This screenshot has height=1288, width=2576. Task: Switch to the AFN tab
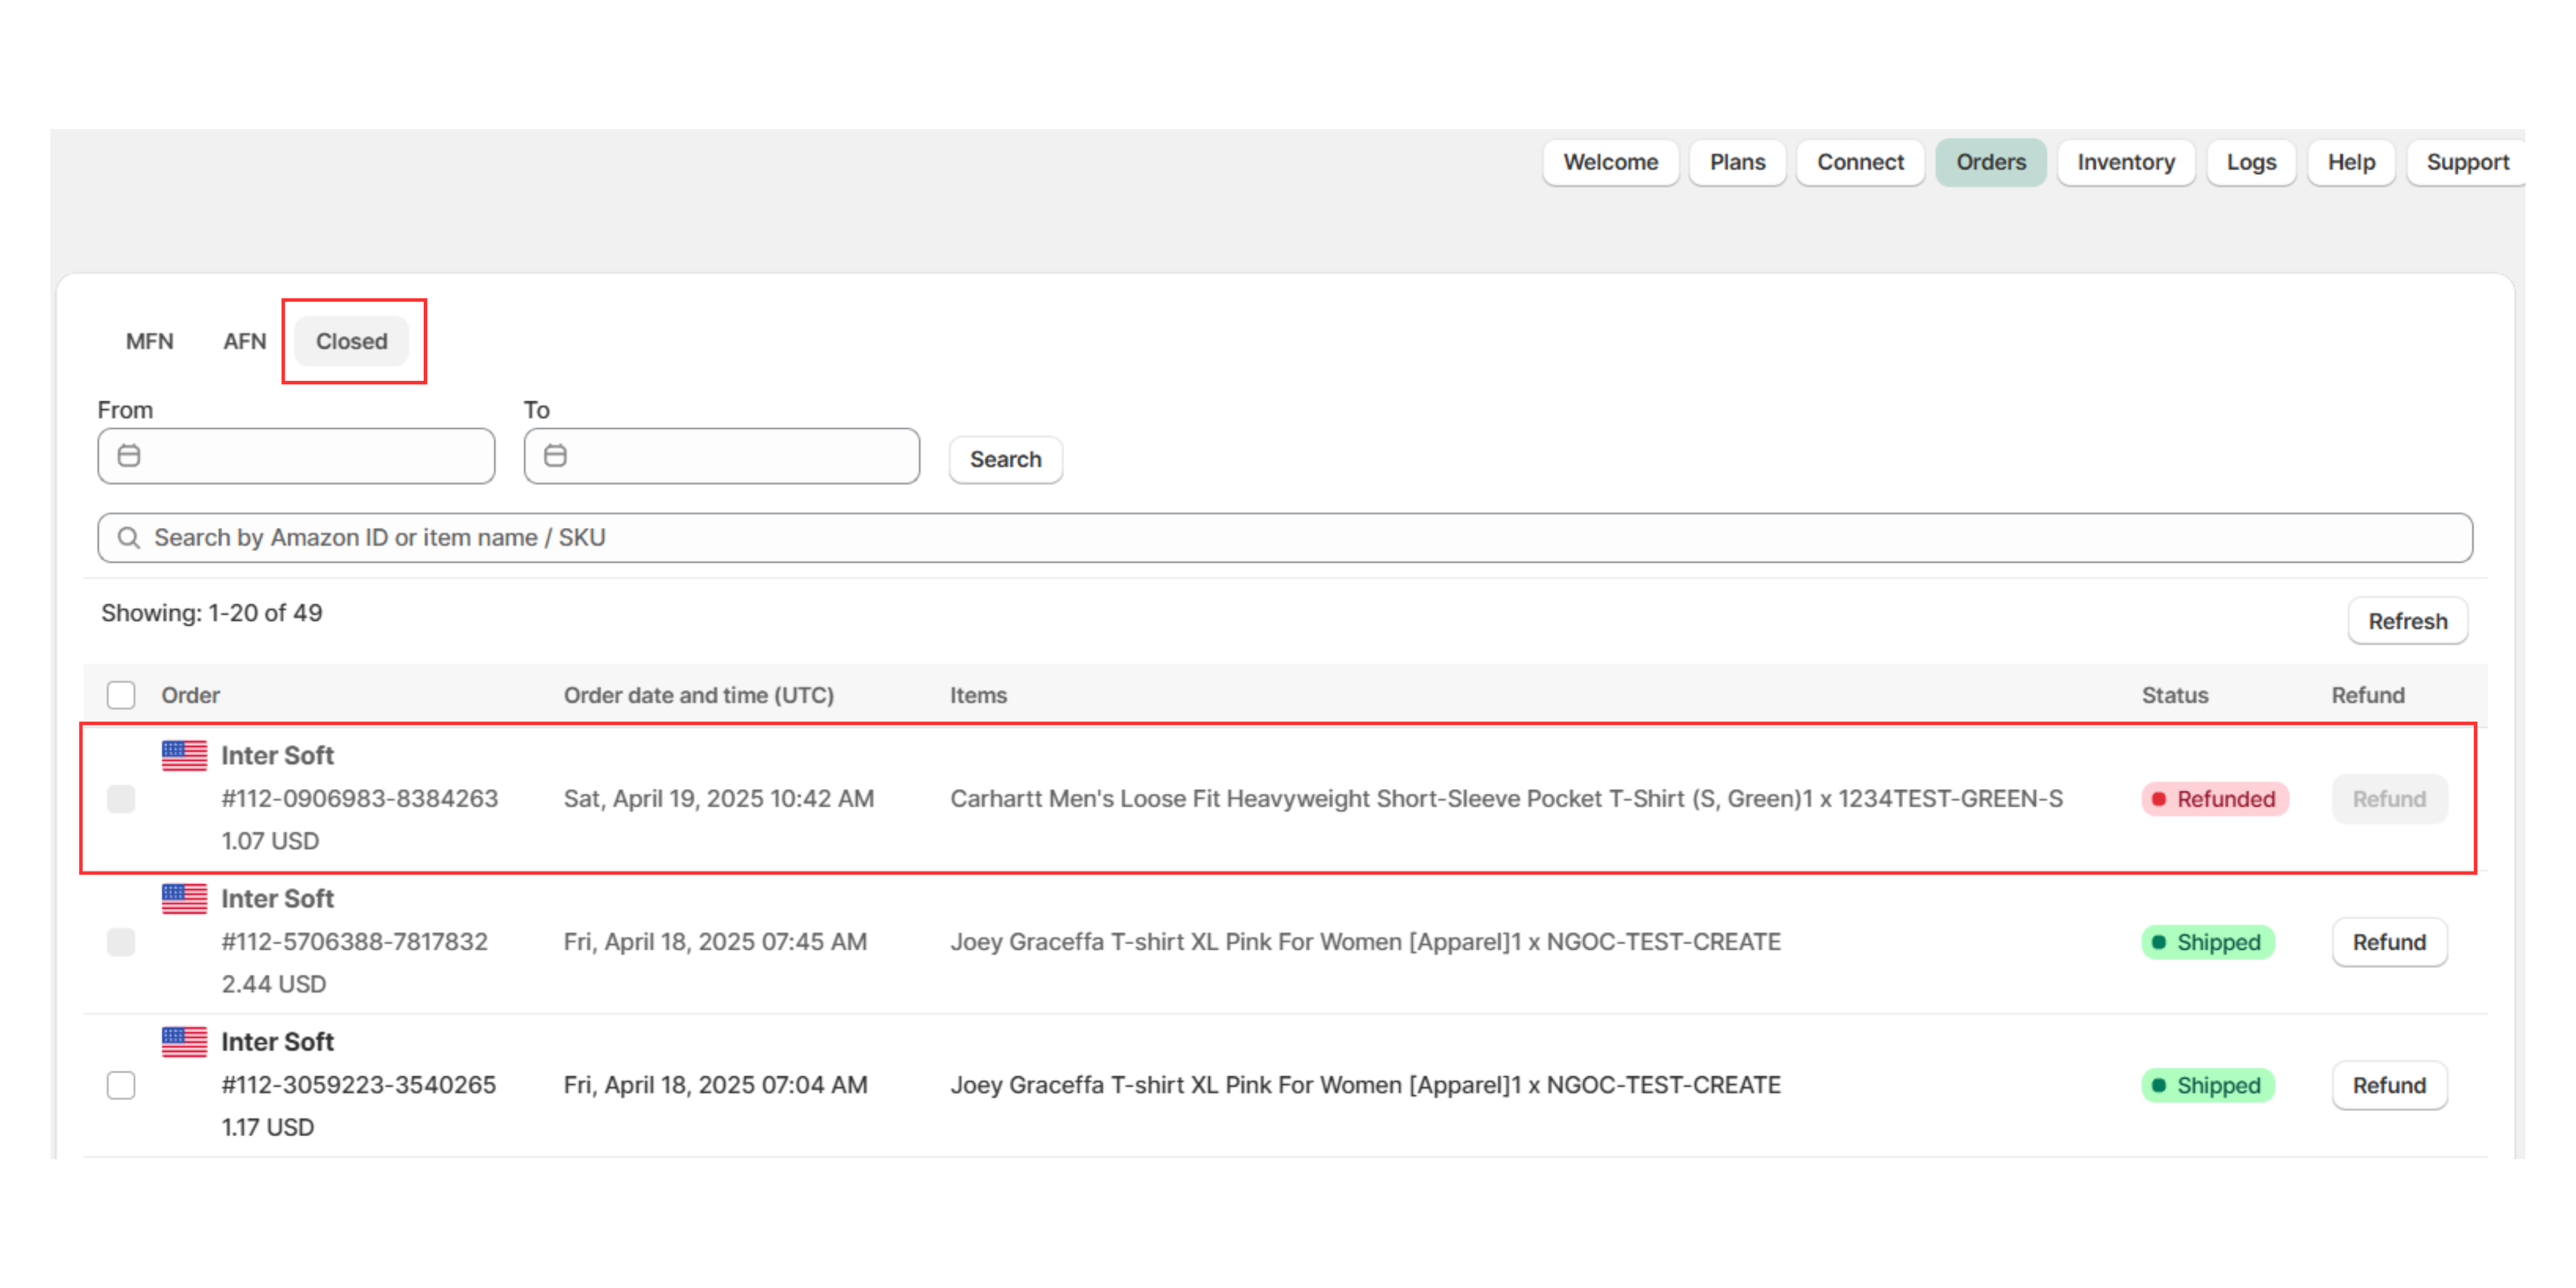(x=244, y=341)
